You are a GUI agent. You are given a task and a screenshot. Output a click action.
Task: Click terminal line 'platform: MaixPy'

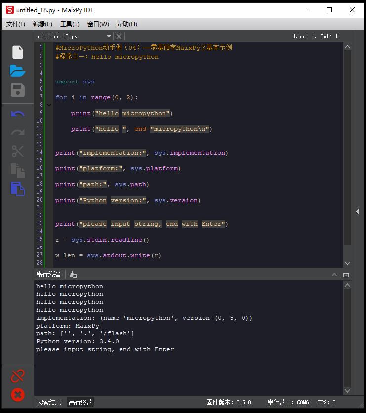(68, 326)
